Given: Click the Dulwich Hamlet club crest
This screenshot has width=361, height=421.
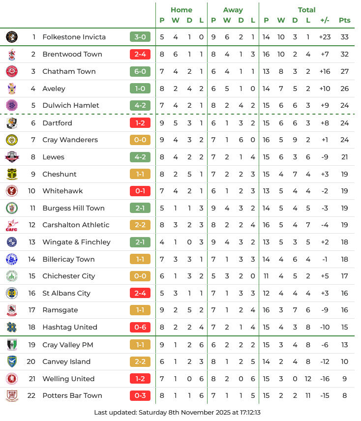Looking at the screenshot, I should coord(12,105).
